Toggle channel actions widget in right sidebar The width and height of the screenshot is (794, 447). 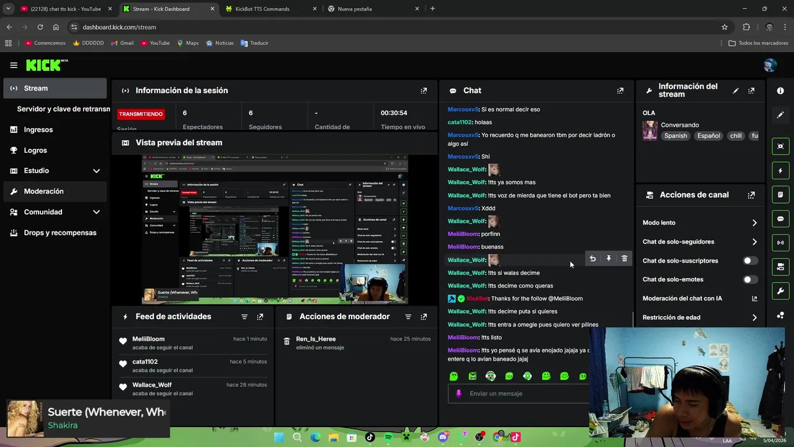[x=780, y=267]
